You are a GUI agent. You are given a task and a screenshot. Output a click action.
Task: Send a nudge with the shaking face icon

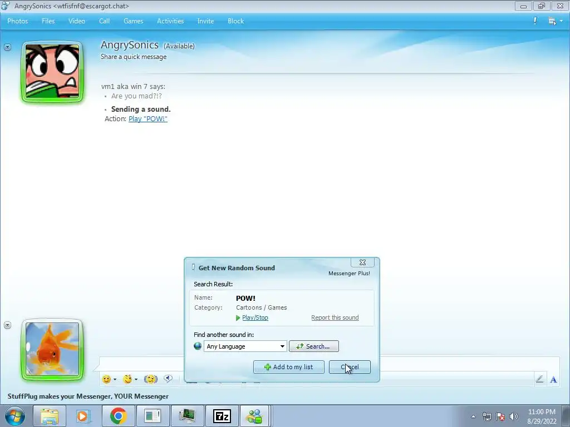point(150,379)
